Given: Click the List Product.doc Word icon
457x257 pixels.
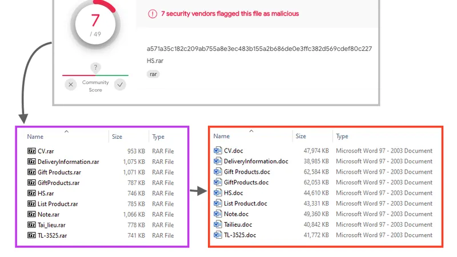Looking at the screenshot, I should tap(218, 203).
